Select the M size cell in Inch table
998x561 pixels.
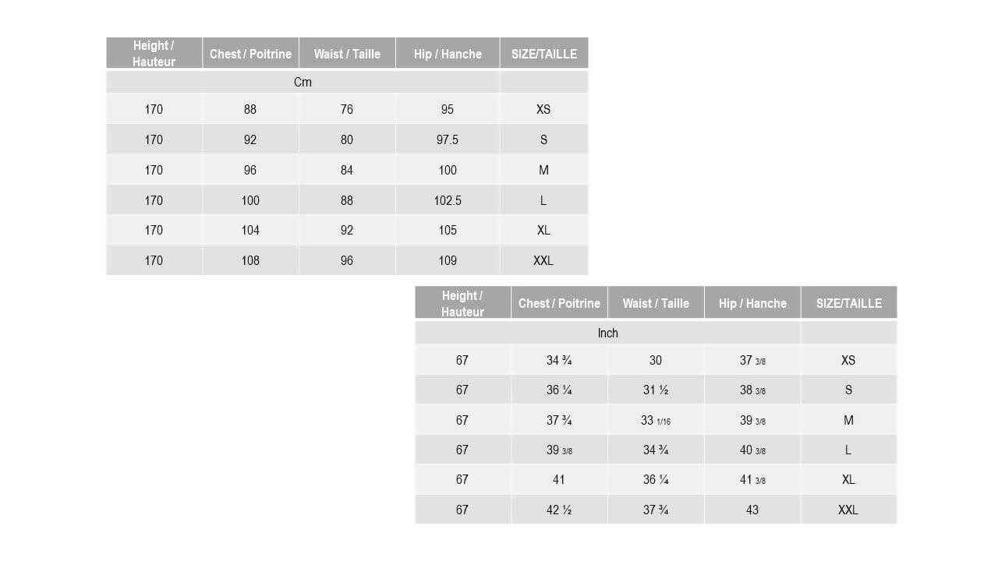point(848,420)
